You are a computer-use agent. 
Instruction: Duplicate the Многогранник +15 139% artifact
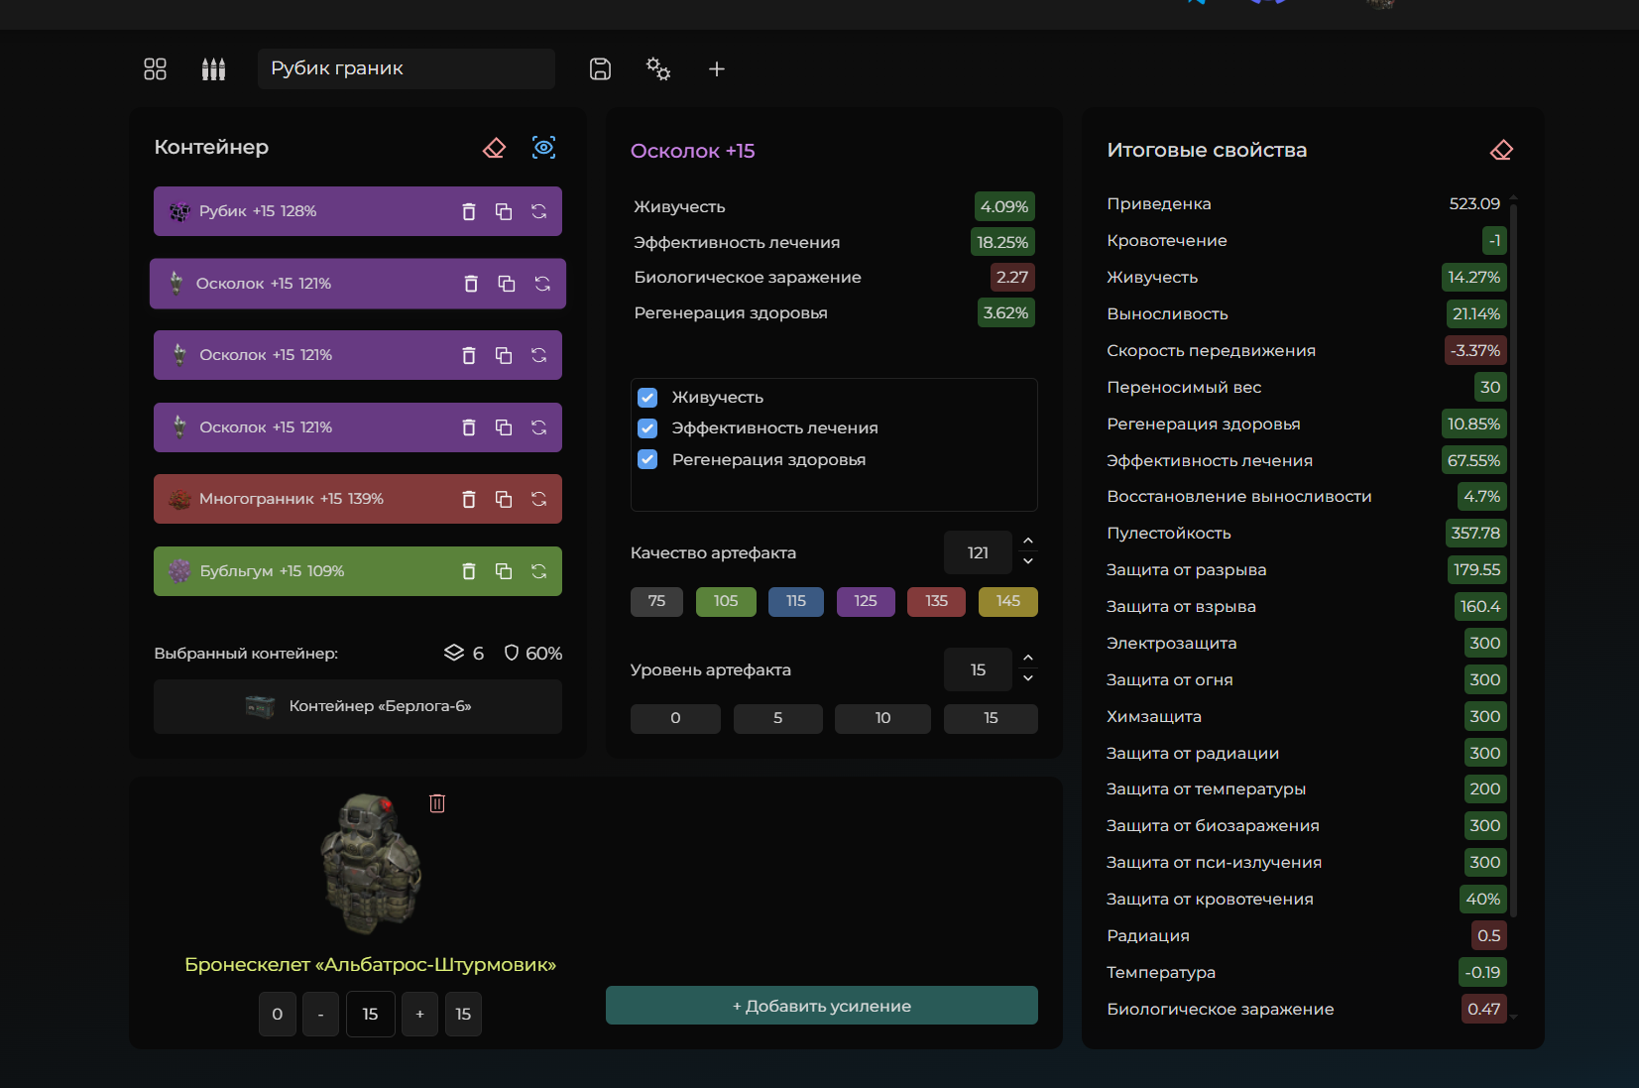pyautogui.click(x=504, y=499)
